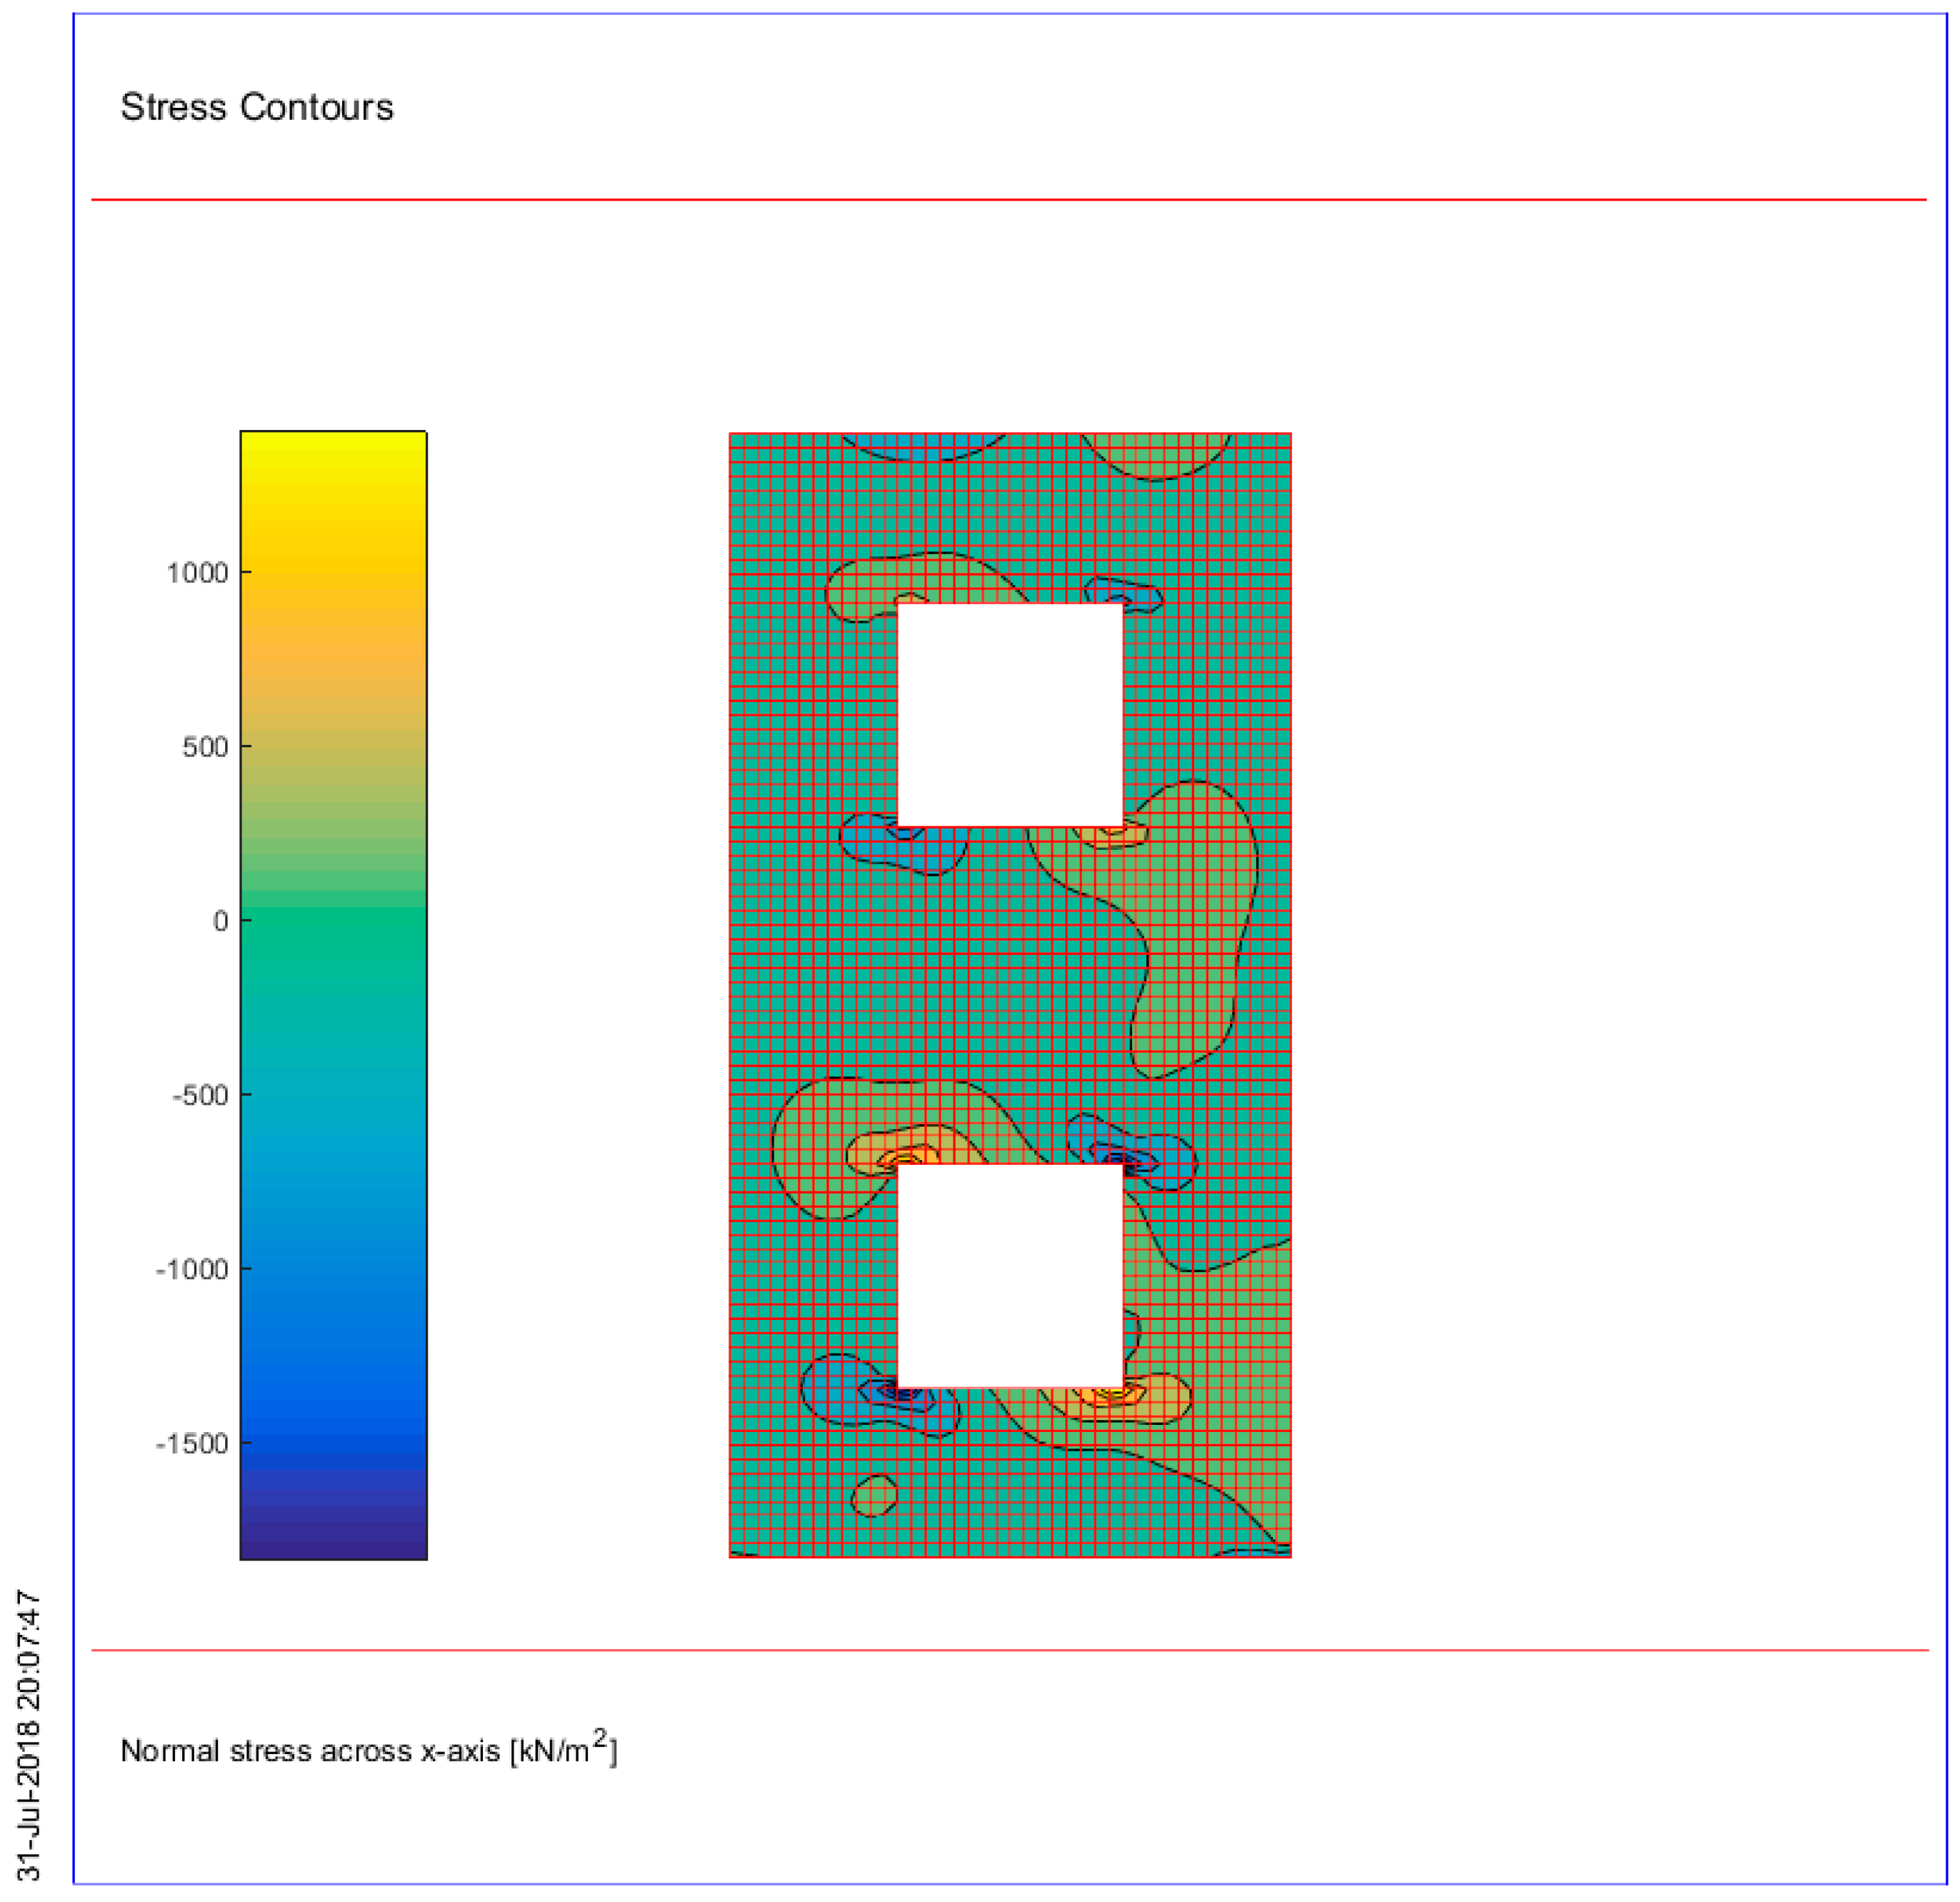Click the 1000 label on colorbar

point(197,573)
